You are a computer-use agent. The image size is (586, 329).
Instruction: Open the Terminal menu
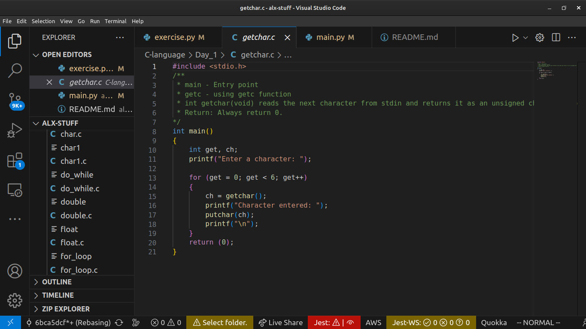115,21
